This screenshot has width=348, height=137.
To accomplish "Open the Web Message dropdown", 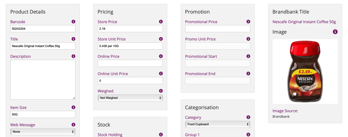I will pos(43,132).
